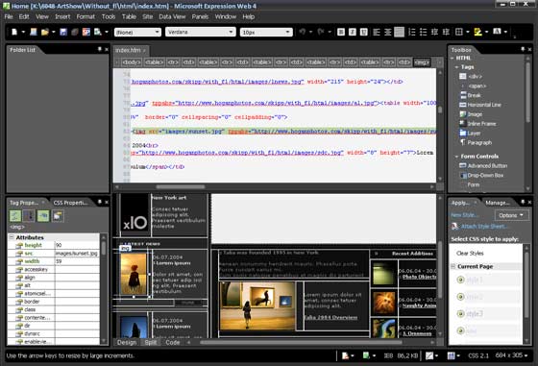Click the Undo arrow toolbar icon

tap(302, 32)
